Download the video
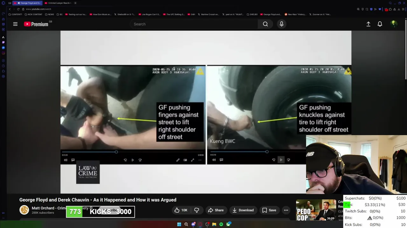 coord(243,210)
